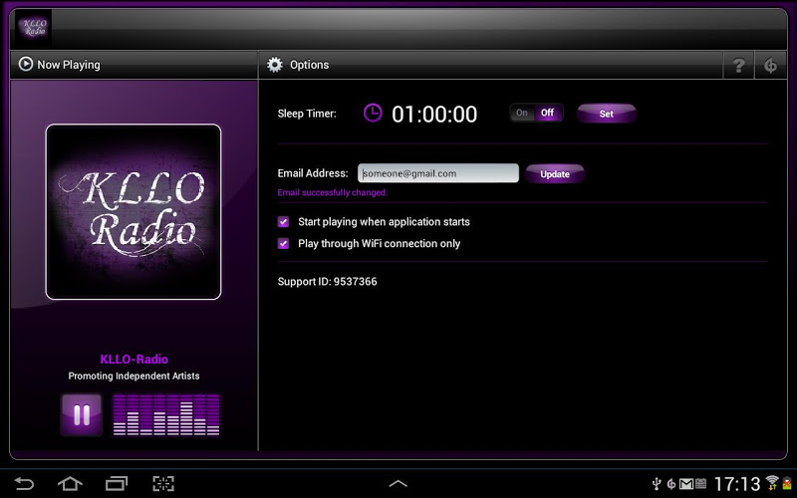This screenshot has height=498, width=797.
Task: Click the Email successfully changed message
Action: (333, 192)
